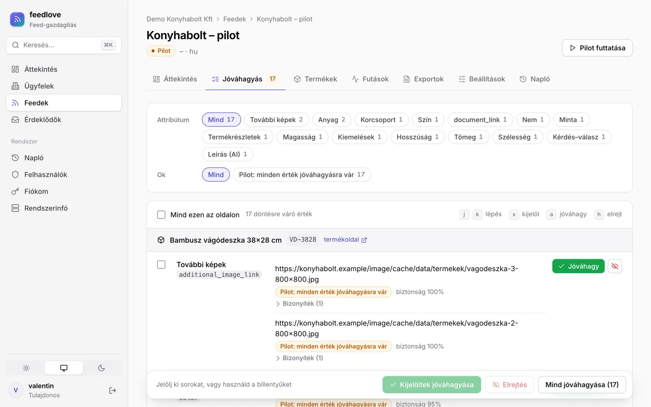The image size is (651, 407).
Task: Open the termékoldal external link
Action: [345, 240]
